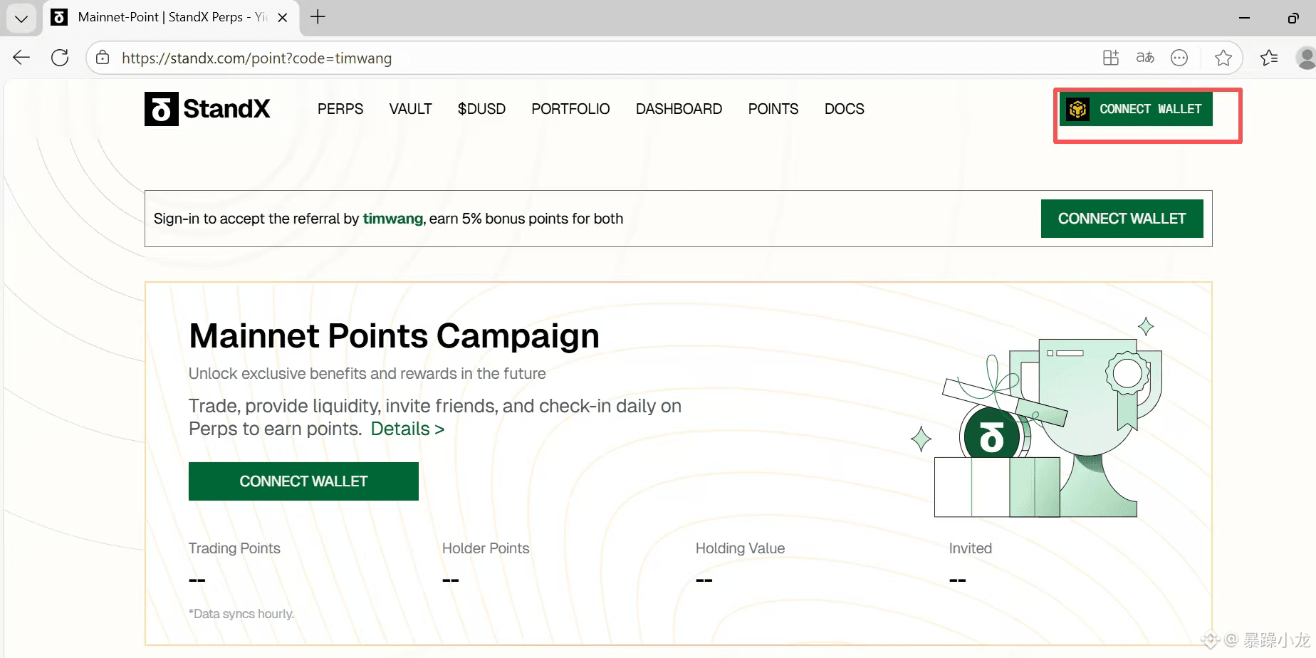1316x658 pixels.
Task: Go to the VAULT page
Action: (x=410, y=109)
